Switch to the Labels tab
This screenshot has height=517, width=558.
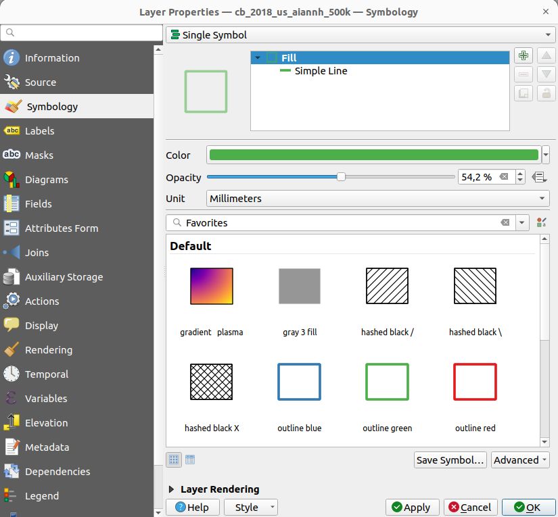(x=76, y=131)
